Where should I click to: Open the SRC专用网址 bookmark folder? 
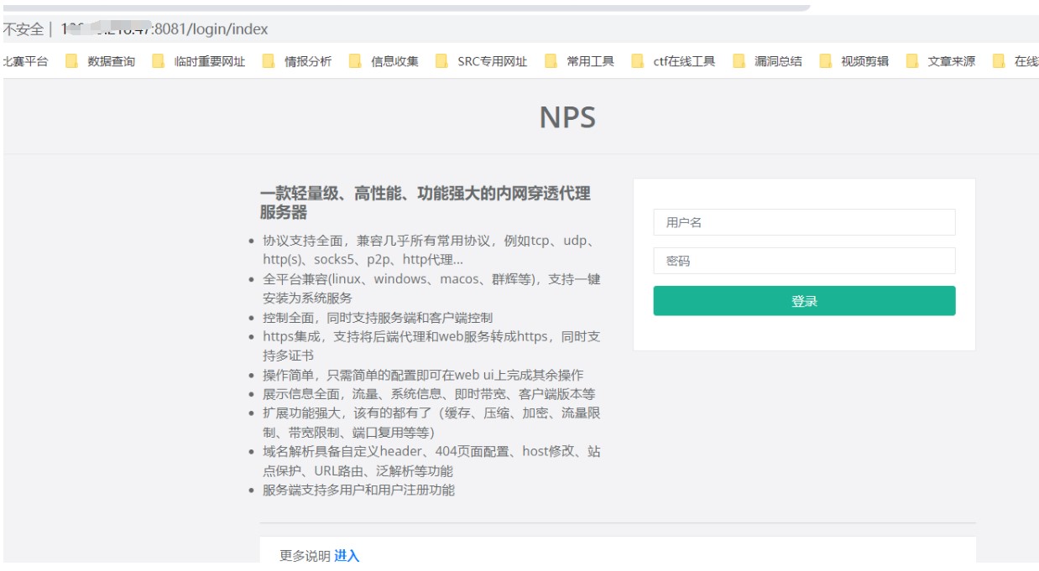[x=483, y=61]
